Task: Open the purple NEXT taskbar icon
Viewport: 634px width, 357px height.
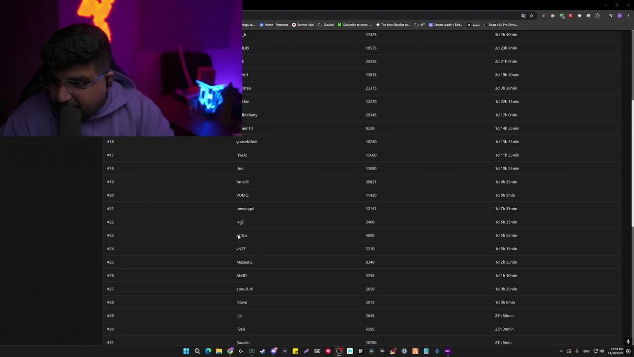Action: pos(448,351)
